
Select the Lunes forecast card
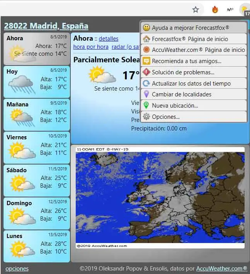click(37, 246)
